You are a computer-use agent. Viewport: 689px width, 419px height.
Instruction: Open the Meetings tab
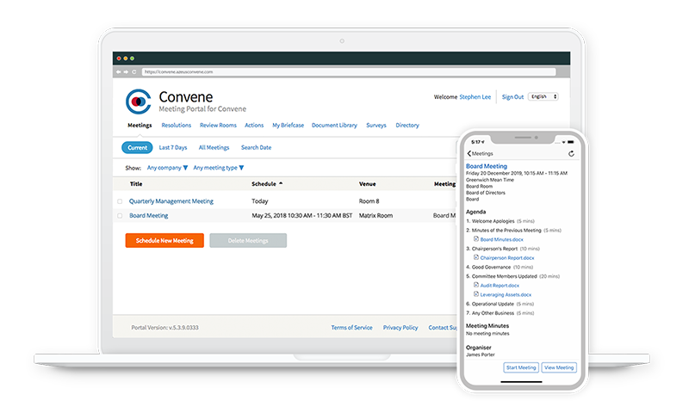coord(140,125)
